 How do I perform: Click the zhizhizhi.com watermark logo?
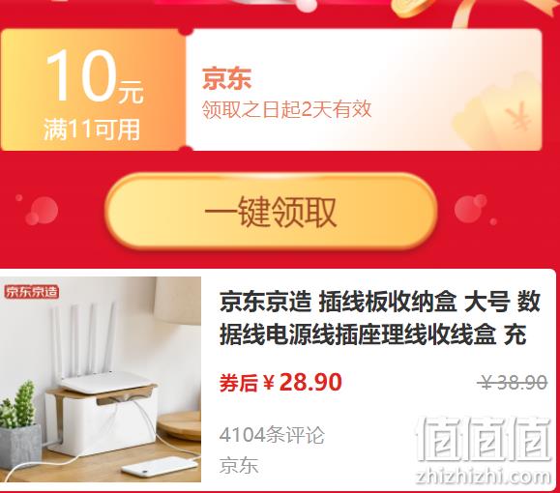483,451
